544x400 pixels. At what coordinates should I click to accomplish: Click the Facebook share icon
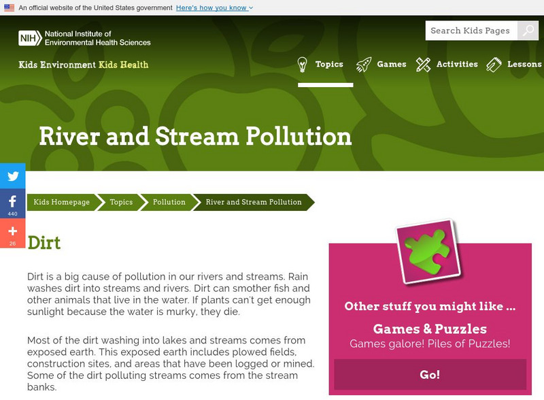pos(12,203)
